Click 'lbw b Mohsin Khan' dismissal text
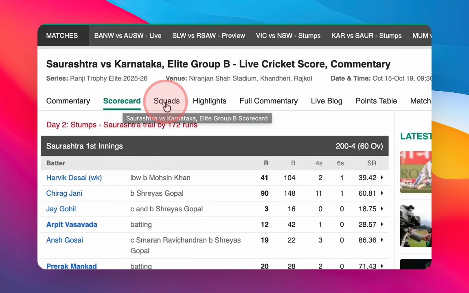This screenshot has width=469, height=293. tap(160, 177)
